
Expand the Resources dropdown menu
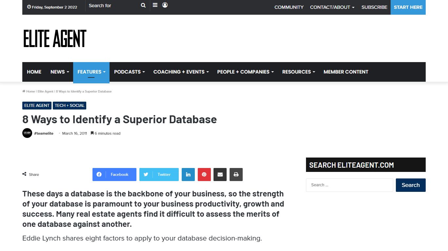[298, 72]
